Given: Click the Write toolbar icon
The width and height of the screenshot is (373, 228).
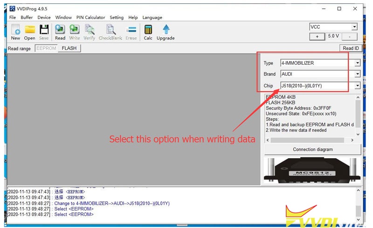Looking at the screenshot, I should tap(75, 32).
